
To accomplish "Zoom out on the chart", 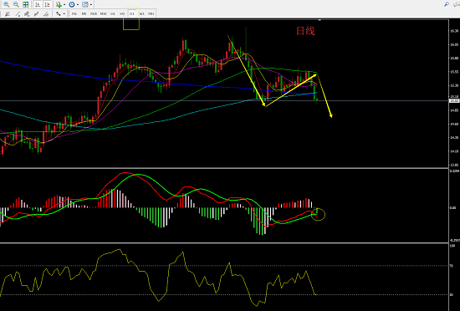I will (16, 4).
